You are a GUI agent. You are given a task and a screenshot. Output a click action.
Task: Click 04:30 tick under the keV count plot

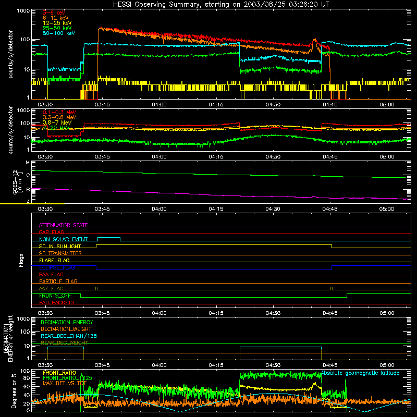coord(273,105)
